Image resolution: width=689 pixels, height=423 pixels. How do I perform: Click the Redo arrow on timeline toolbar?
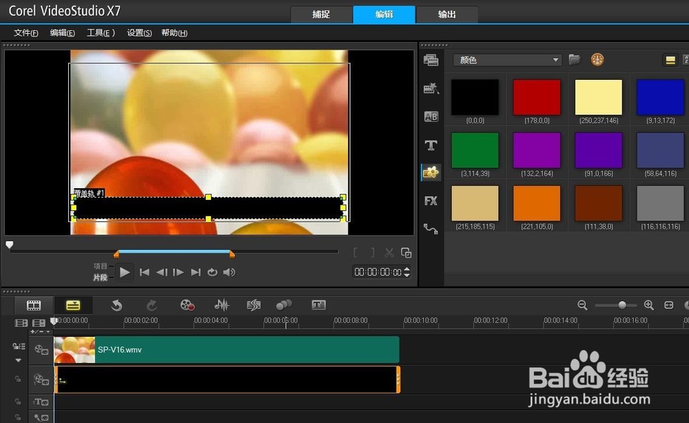pyautogui.click(x=152, y=305)
